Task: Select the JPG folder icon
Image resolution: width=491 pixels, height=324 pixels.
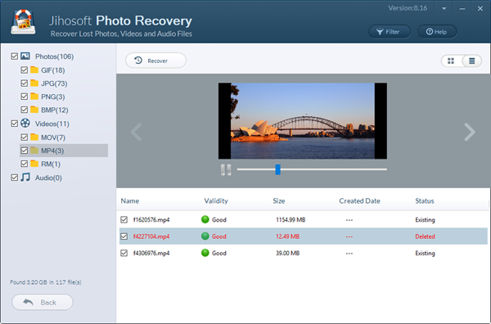Action: [x=34, y=83]
